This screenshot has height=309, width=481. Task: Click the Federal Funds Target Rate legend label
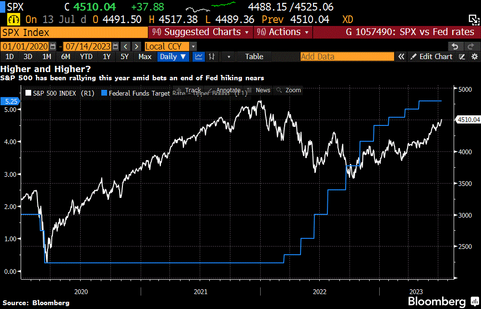coord(178,93)
